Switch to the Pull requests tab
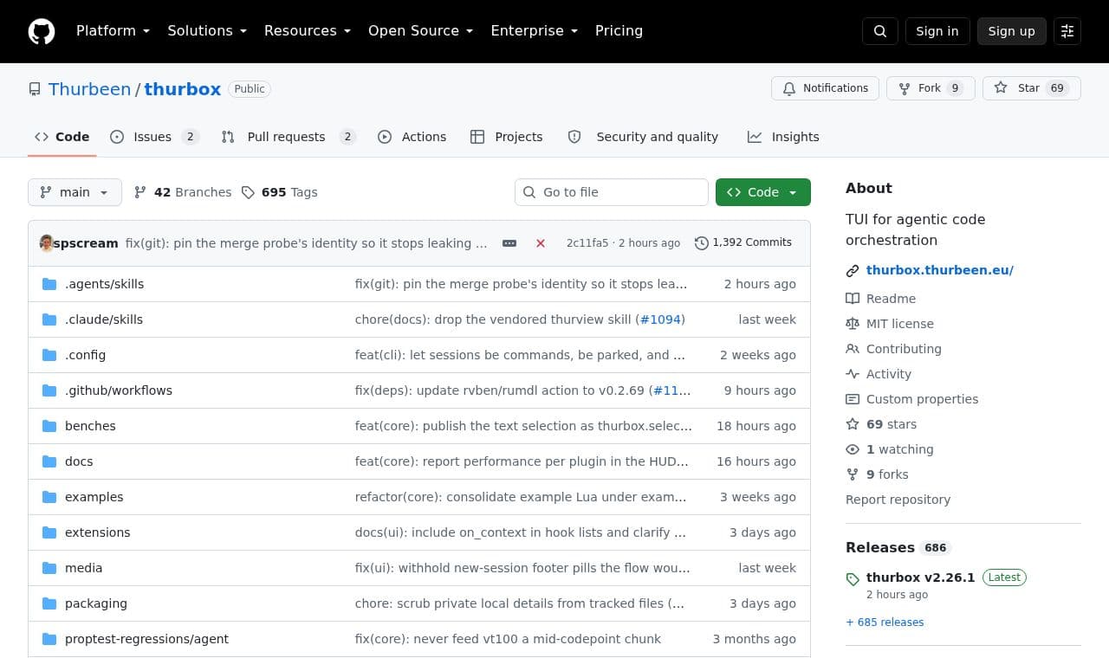The image size is (1109, 658). (289, 137)
